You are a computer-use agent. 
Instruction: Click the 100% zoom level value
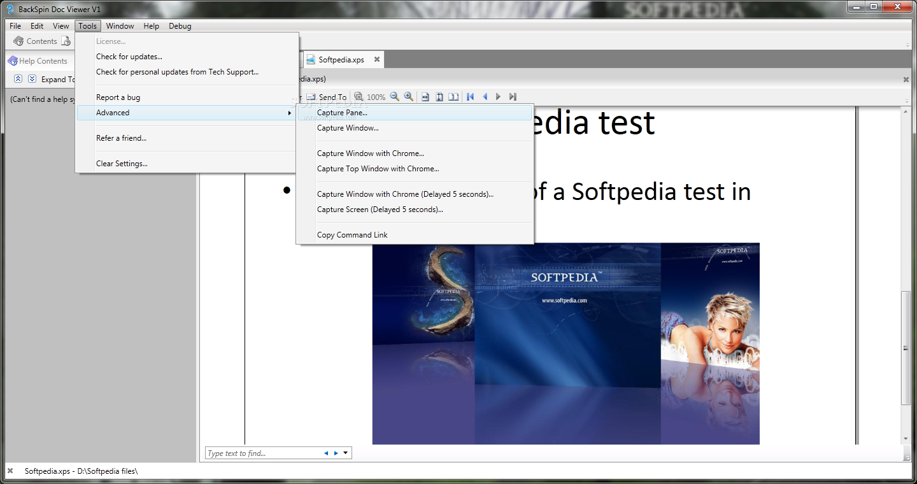pyautogui.click(x=376, y=97)
